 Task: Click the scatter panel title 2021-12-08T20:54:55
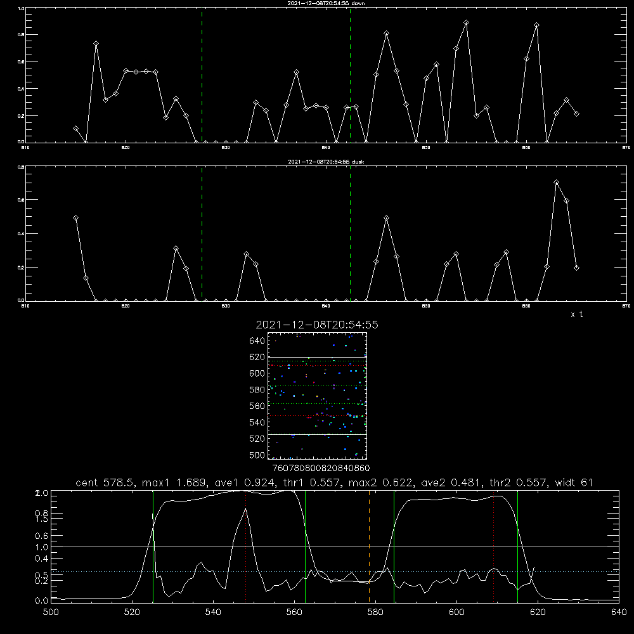[317, 325]
